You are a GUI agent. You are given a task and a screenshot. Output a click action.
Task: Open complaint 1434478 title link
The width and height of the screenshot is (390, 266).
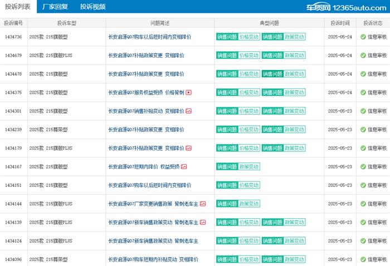tap(146, 74)
